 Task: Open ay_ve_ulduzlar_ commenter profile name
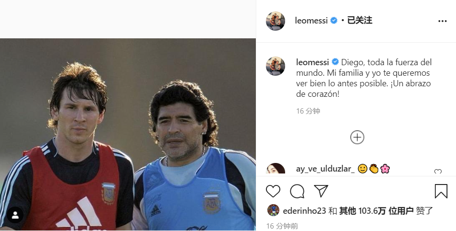point(325,169)
